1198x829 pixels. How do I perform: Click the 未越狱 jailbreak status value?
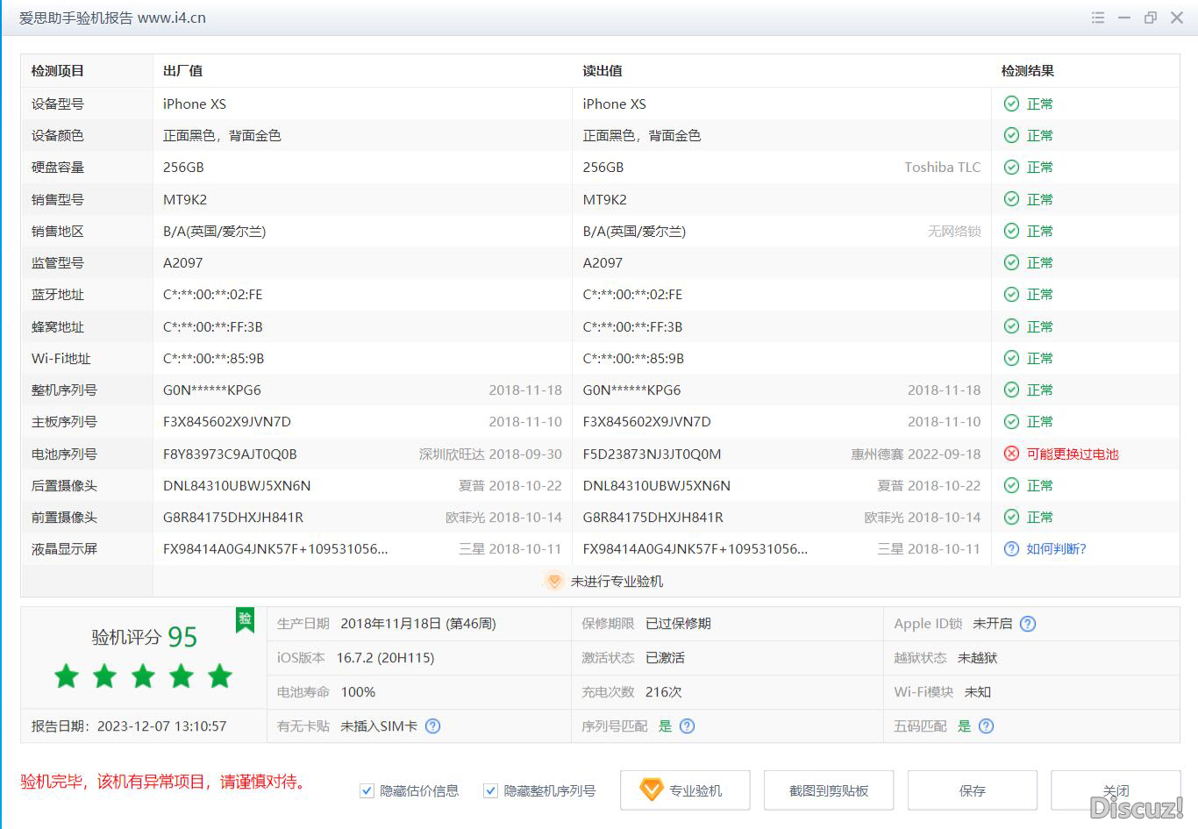click(977, 658)
